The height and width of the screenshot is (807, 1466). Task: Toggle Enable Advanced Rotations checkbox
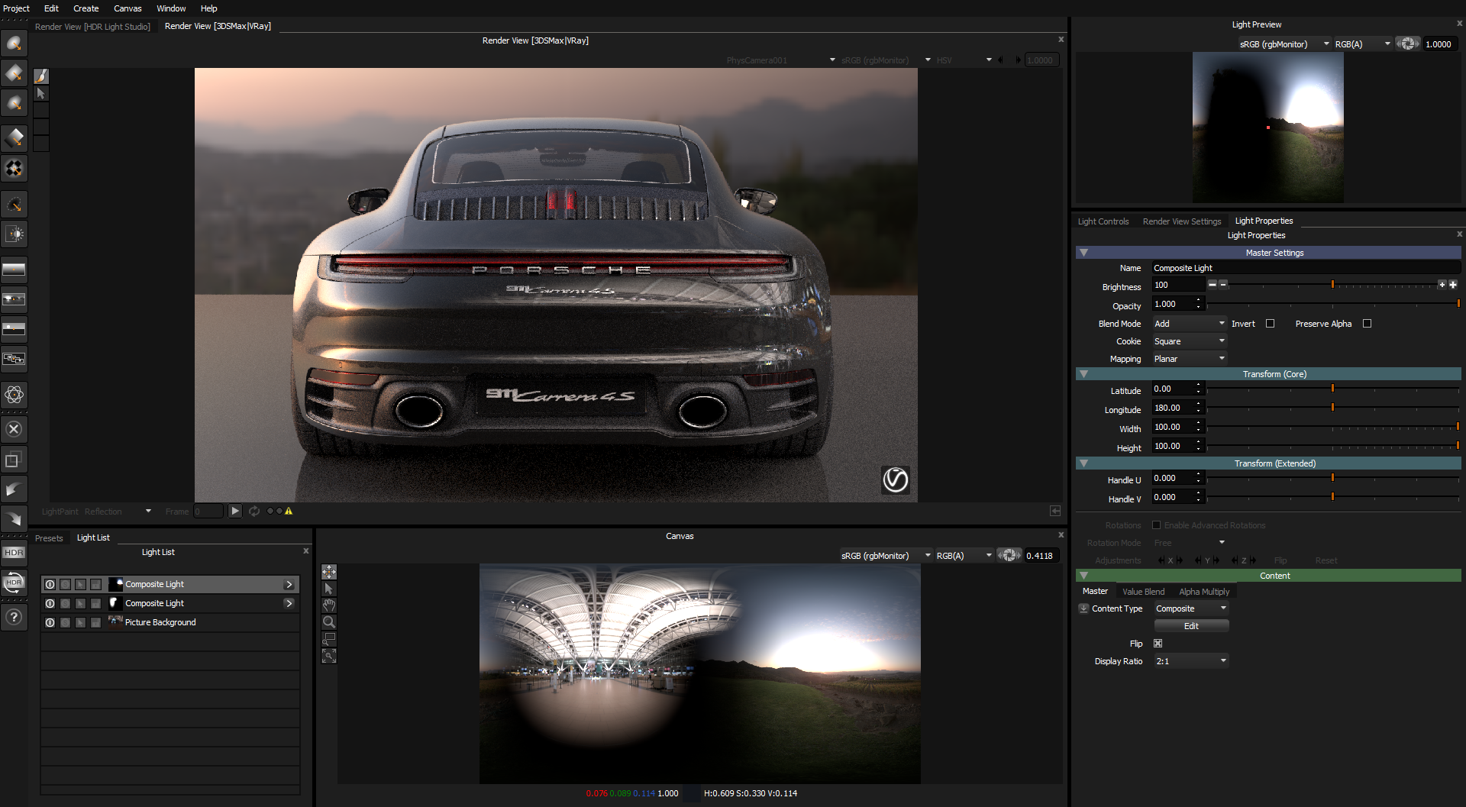point(1156,525)
